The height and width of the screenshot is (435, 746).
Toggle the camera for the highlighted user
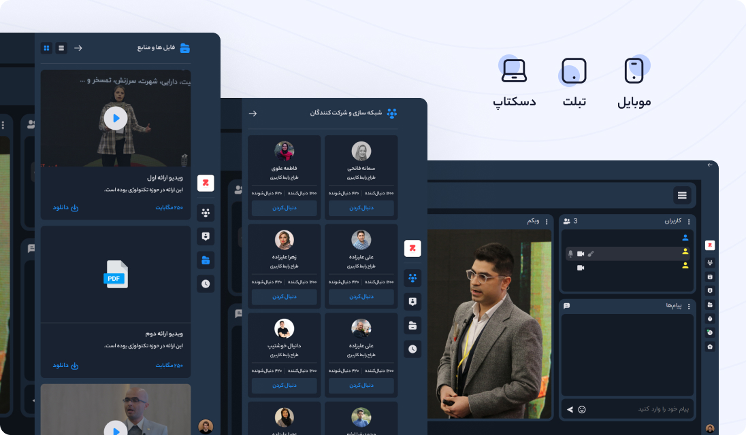click(x=581, y=254)
